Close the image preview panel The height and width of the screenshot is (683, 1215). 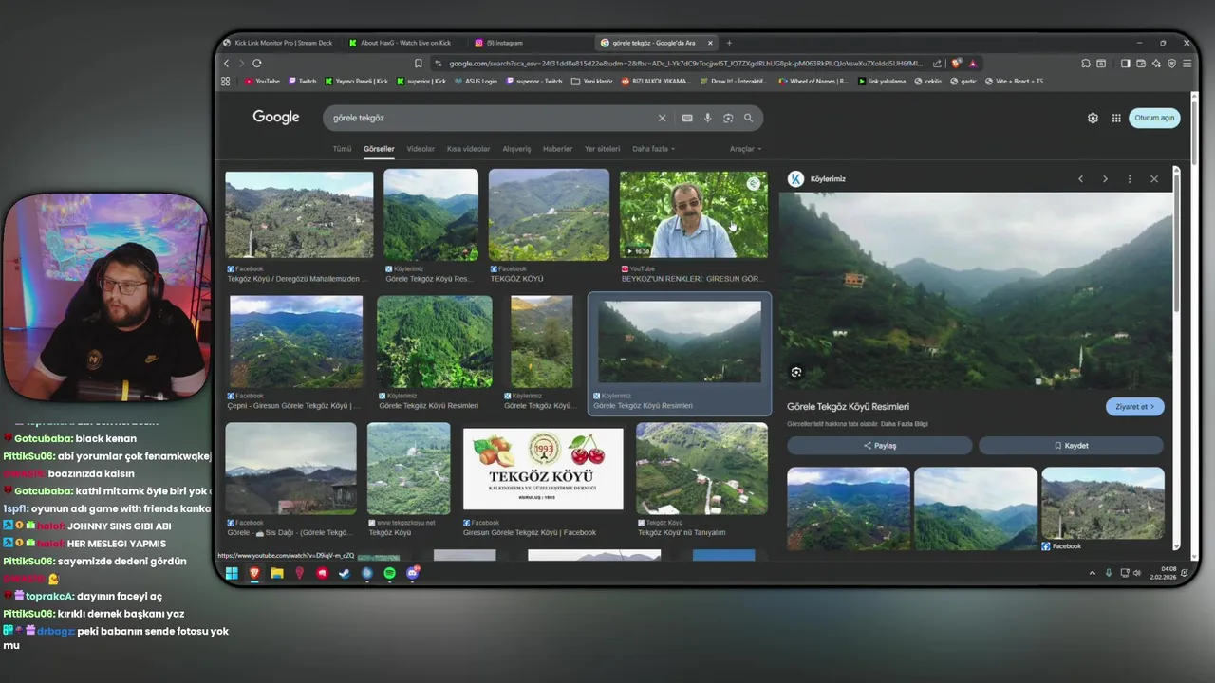[1154, 178]
